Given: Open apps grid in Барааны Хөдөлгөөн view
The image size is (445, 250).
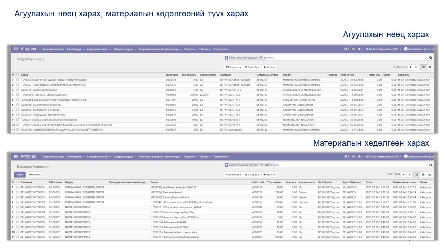Looking at the screenshot, I should 16,157.
